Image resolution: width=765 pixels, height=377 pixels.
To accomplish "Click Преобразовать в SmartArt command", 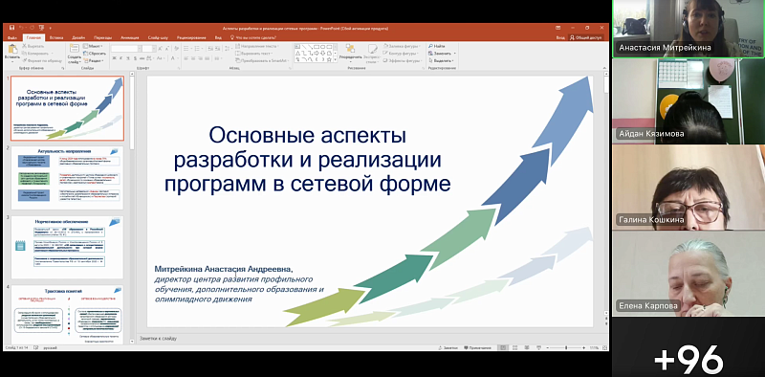I will [x=262, y=60].
